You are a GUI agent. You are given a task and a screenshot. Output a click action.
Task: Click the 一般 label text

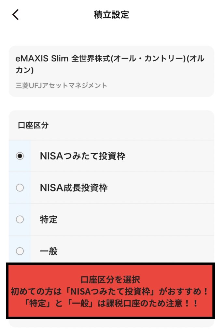(x=49, y=251)
